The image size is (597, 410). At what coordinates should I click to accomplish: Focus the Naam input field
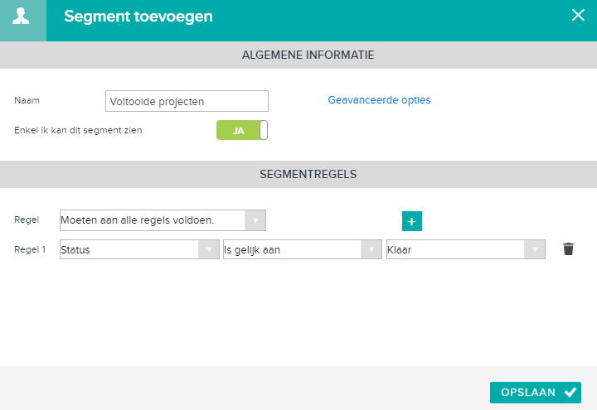[187, 101]
